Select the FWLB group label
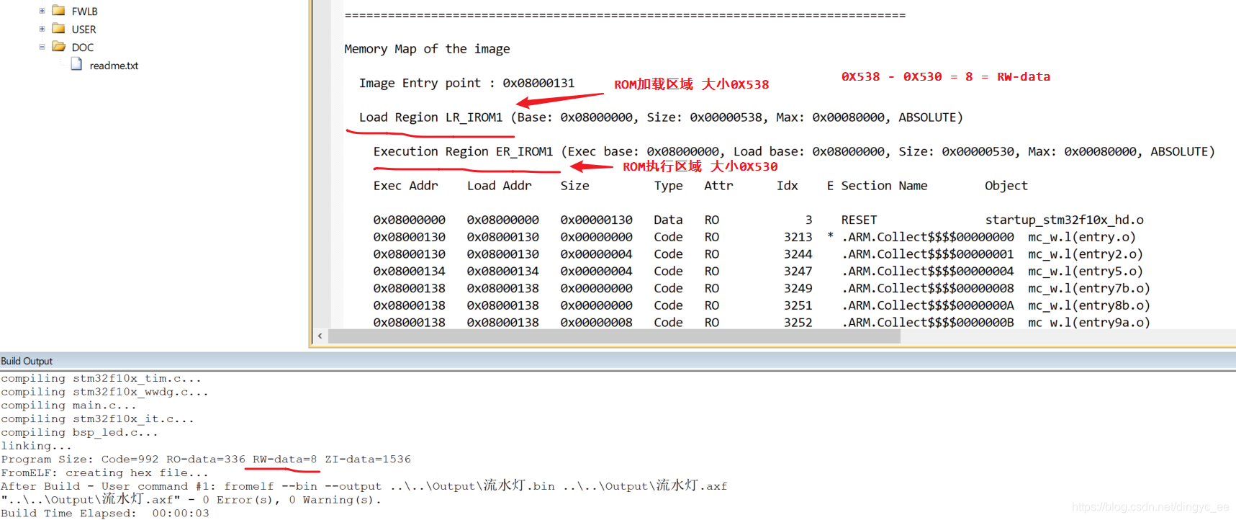Screen dimensions: 1236x520 [x=84, y=12]
